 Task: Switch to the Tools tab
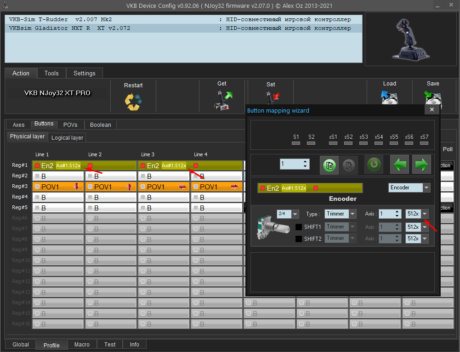pos(51,73)
